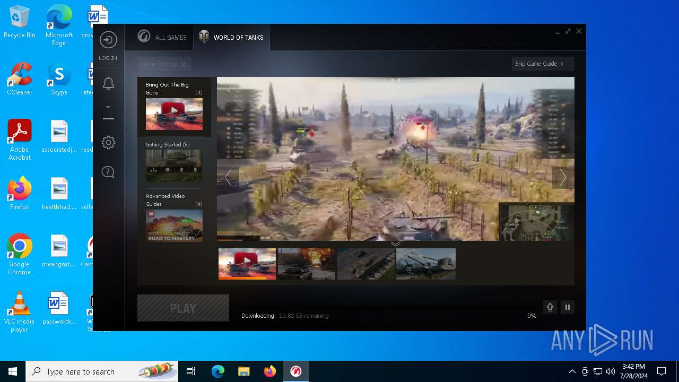Open the Adobe Acrobat desktop shortcut

pyautogui.click(x=20, y=140)
